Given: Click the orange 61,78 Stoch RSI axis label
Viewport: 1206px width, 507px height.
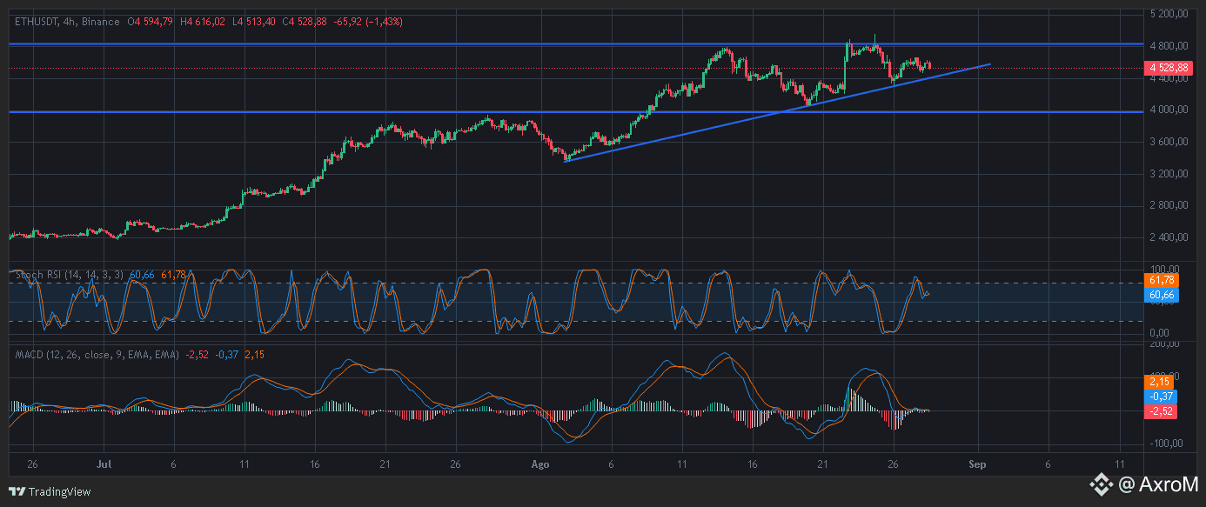Looking at the screenshot, I should 1162,280.
